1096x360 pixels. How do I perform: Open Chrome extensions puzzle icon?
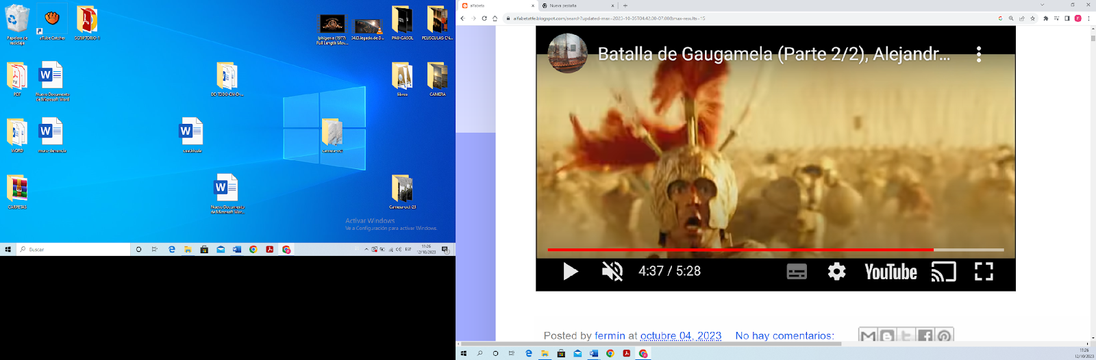coord(1046,18)
